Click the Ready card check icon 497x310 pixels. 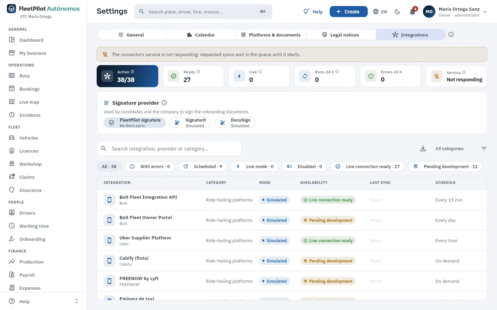tap(174, 76)
